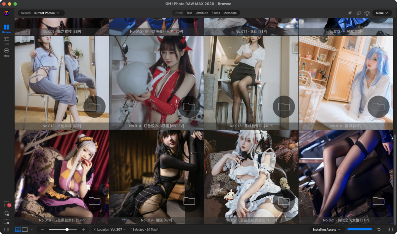Go back using Location arrow button
Screen dimensions: 397x234
click(x=95, y=229)
